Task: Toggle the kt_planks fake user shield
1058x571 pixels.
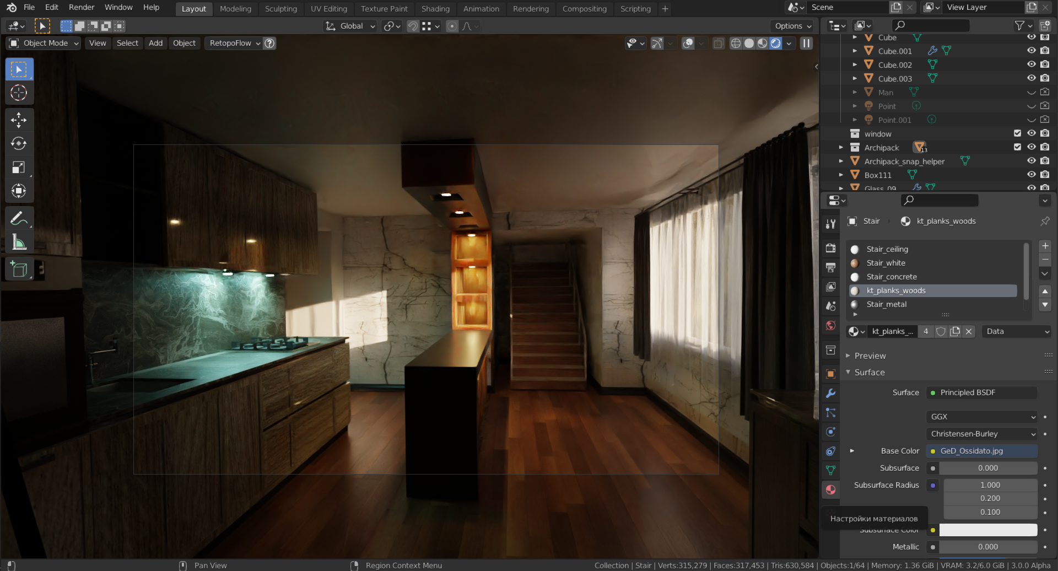Action: pos(941,331)
